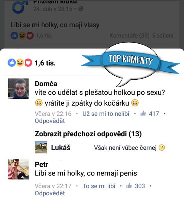Image resolution: width=184 pixels, height=197 pixels.
Task: Click the blue like reaction icon beside 1,6 tis.
Action: [12, 63]
